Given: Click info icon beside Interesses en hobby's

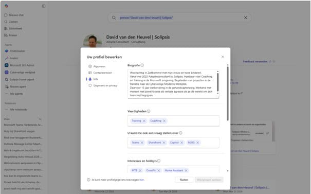Looking at the screenshot, I should click(159, 161).
